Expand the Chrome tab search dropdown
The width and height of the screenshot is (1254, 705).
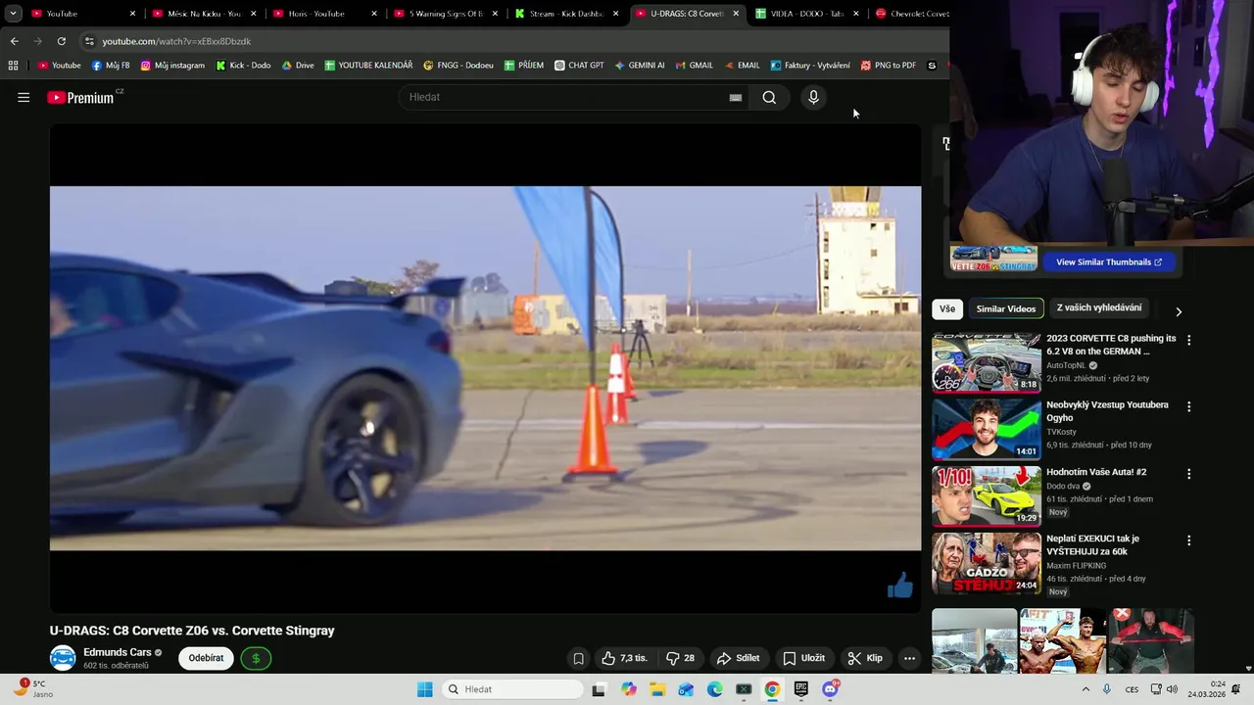click(13, 14)
